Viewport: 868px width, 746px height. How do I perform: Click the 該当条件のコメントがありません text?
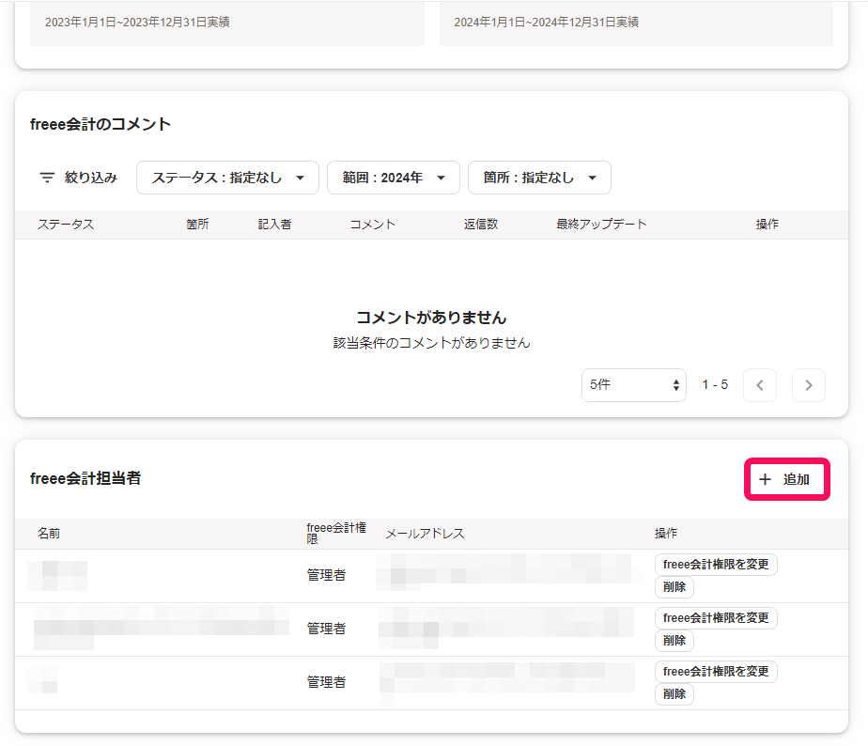coord(431,343)
